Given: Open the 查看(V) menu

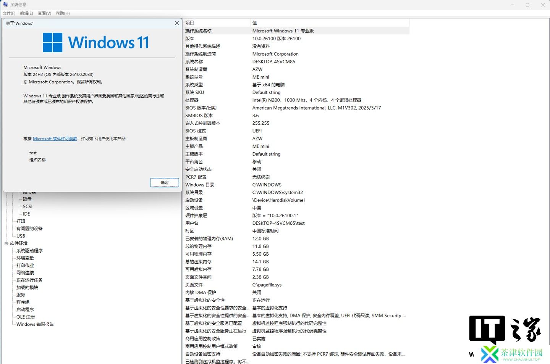Looking at the screenshot, I should [x=44, y=13].
